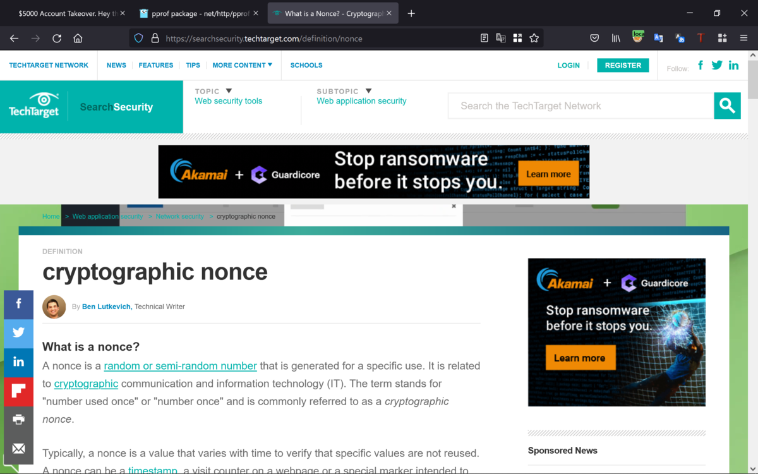Click the REGISTER button
758x474 pixels.
click(x=623, y=65)
